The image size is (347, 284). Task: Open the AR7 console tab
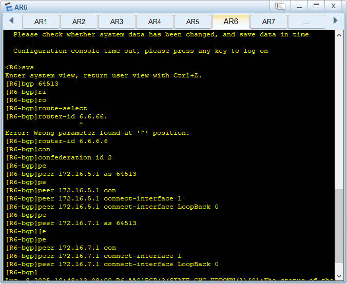click(x=268, y=22)
